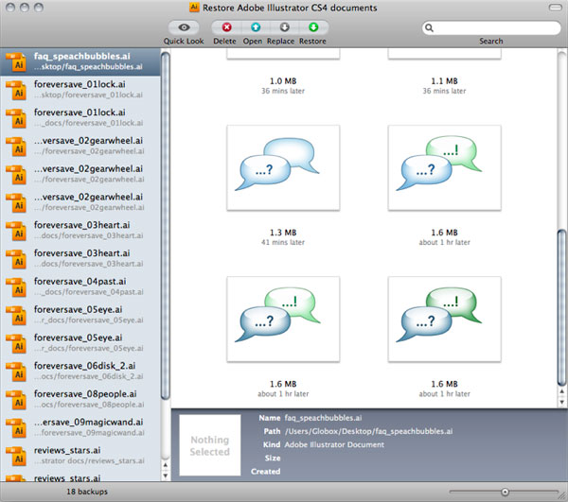Select foreversave_06disk_2.ai in the sidebar
This screenshot has height=502, width=568.
coord(80,371)
